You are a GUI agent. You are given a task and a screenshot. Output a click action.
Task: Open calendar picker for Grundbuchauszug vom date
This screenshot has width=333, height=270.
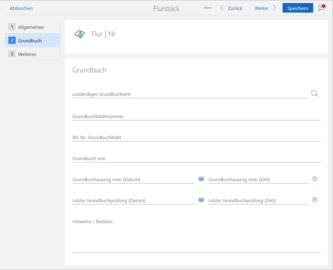[201, 179]
